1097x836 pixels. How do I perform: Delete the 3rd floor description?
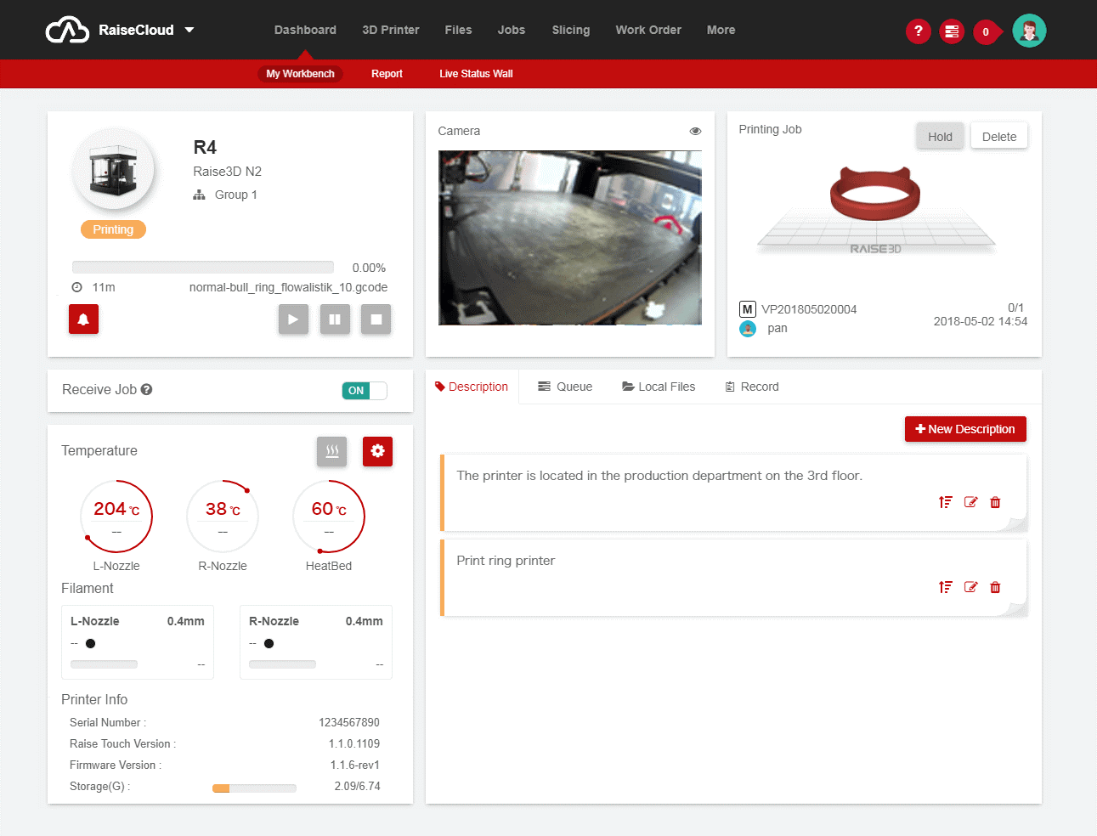click(995, 502)
